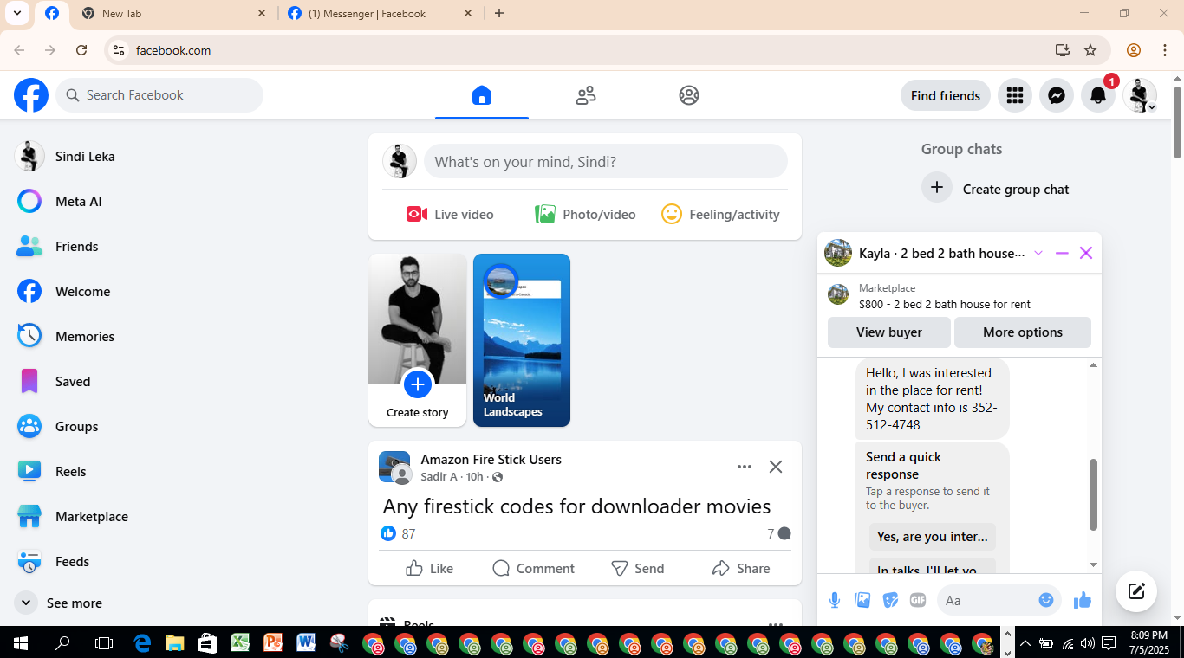Like the firestick codes post

429,569
